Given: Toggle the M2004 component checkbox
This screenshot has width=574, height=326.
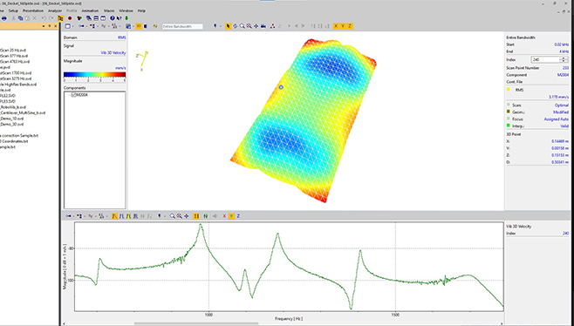Looking at the screenshot, I should click(x=74, y=95).
